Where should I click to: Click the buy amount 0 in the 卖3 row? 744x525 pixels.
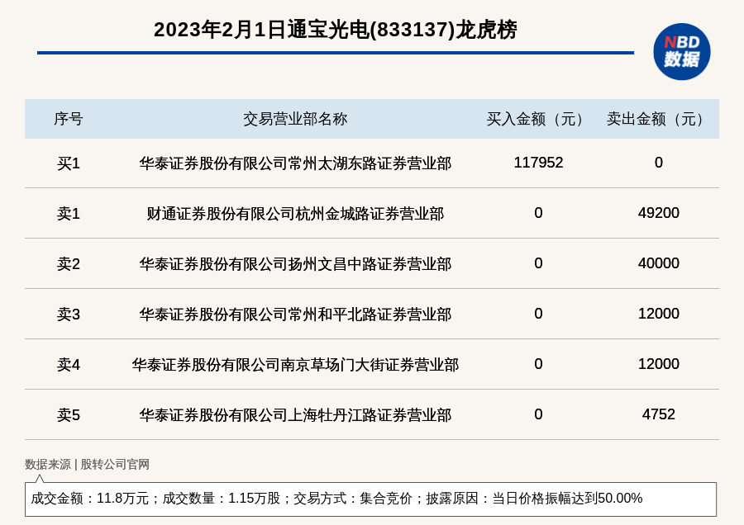pos(538,313)
